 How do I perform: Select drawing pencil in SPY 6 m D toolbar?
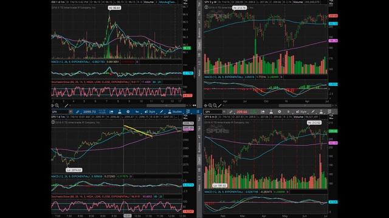(313, 111)
